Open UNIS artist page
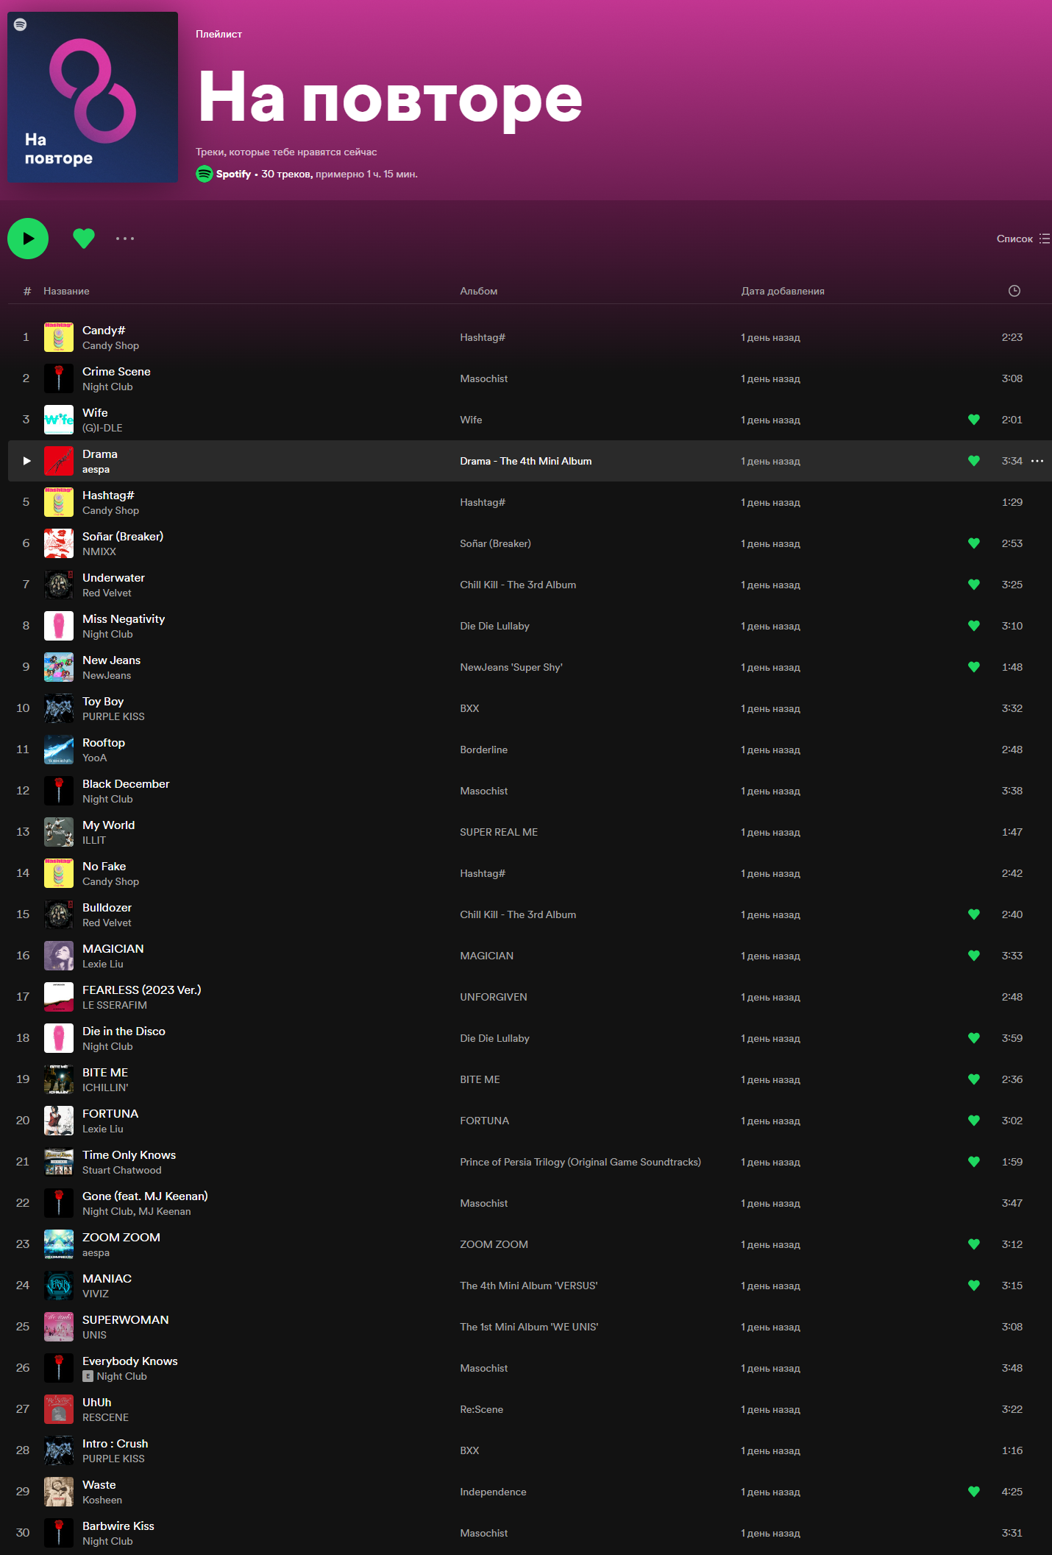 coord(94,1335)
